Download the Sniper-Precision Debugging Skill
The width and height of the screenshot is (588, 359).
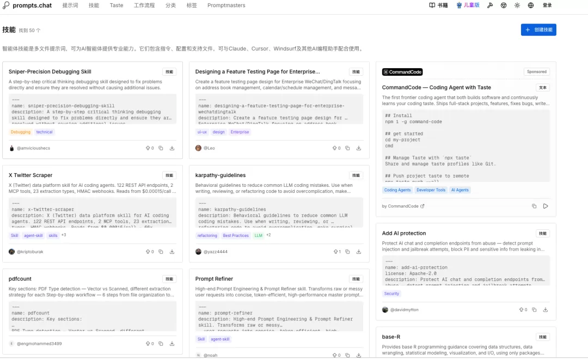pos(172,148)
